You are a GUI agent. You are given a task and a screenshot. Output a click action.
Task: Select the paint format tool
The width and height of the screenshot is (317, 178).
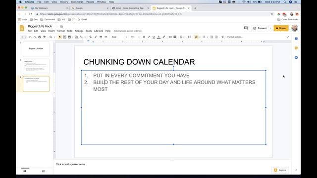point(44,37)
